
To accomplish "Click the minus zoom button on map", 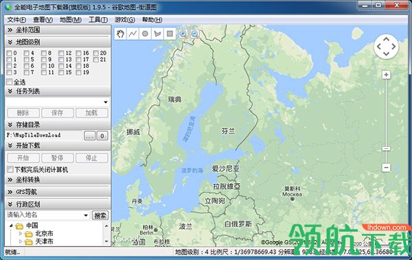I will (x=386, y=167).
